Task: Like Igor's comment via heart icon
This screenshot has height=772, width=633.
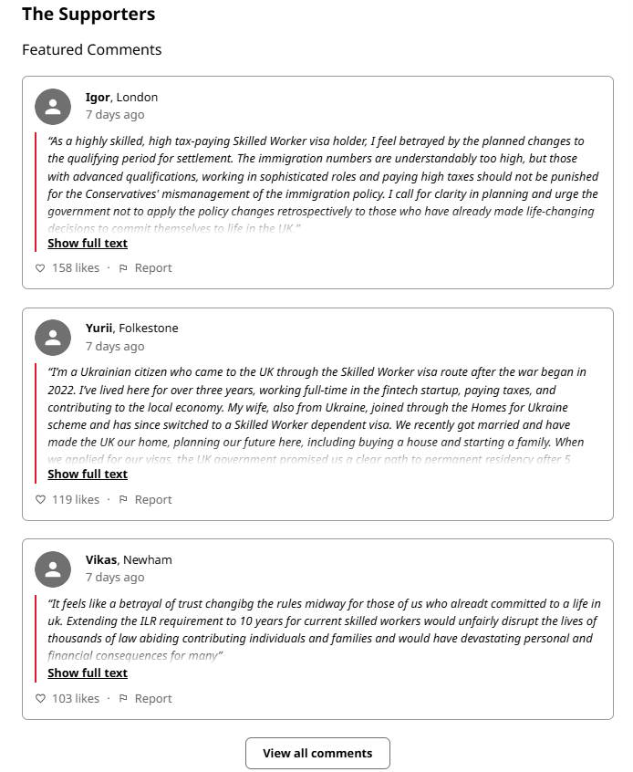Action: coord(40,268)
